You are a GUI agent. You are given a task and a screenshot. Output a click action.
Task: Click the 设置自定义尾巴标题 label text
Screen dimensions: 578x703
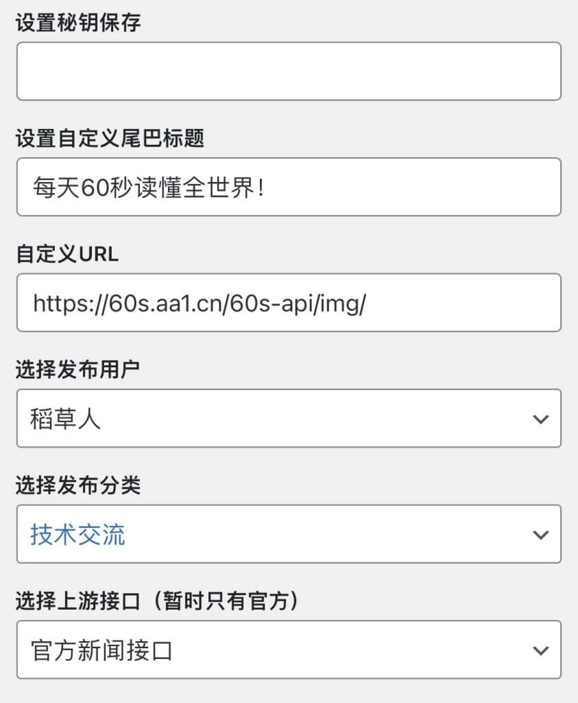click(x=110, y=138)
